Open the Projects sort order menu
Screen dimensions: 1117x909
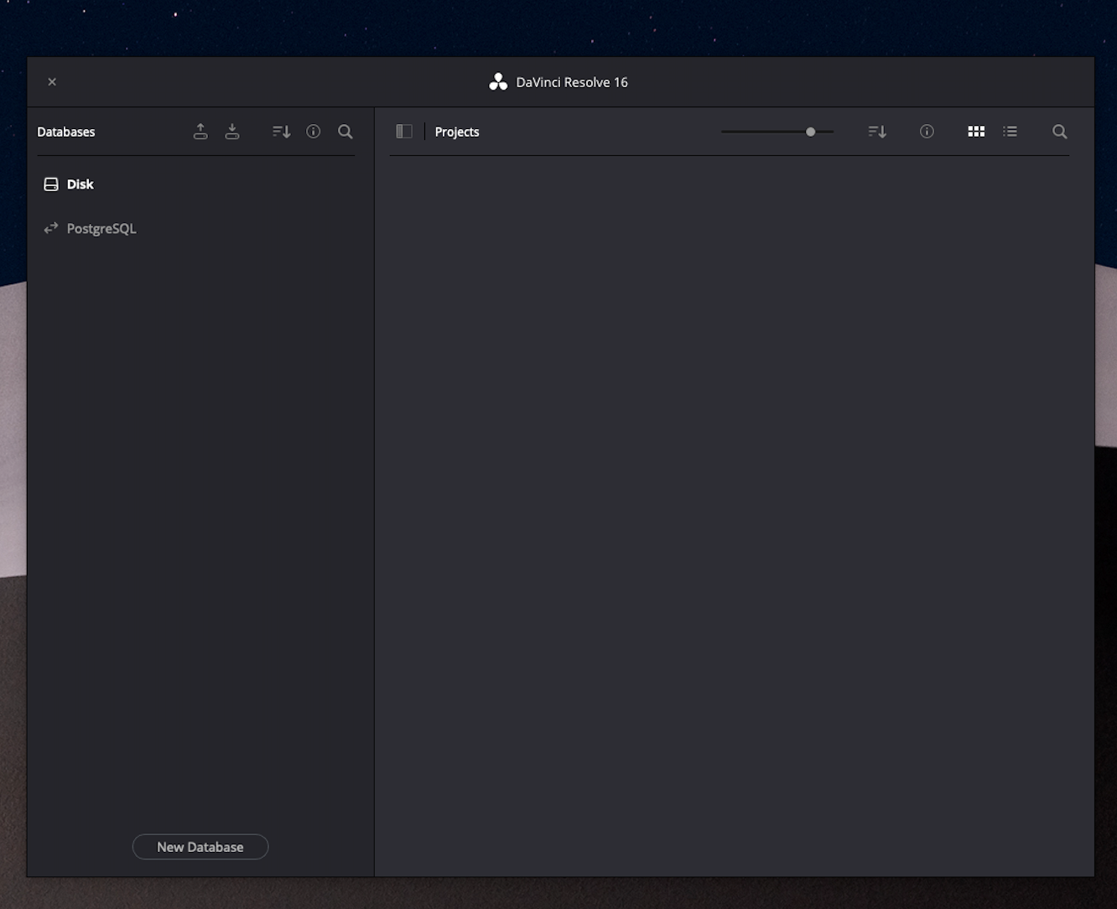[x=877, y=132]
